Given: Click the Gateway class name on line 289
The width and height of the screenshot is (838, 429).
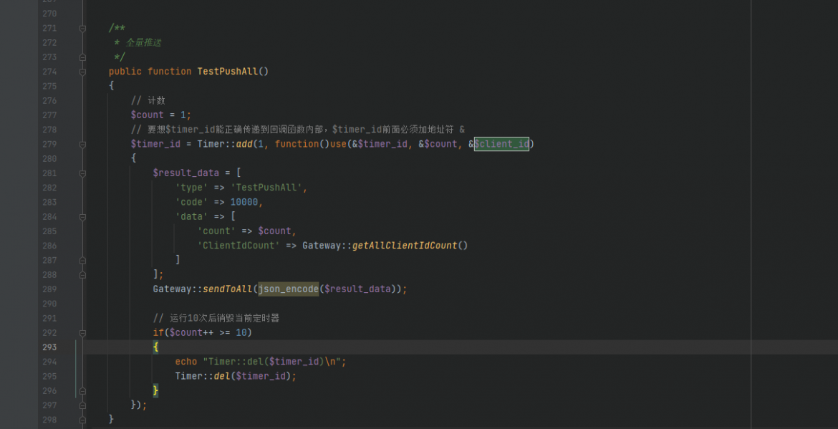Looking at the screenshot, I should (x=172, y=289).
